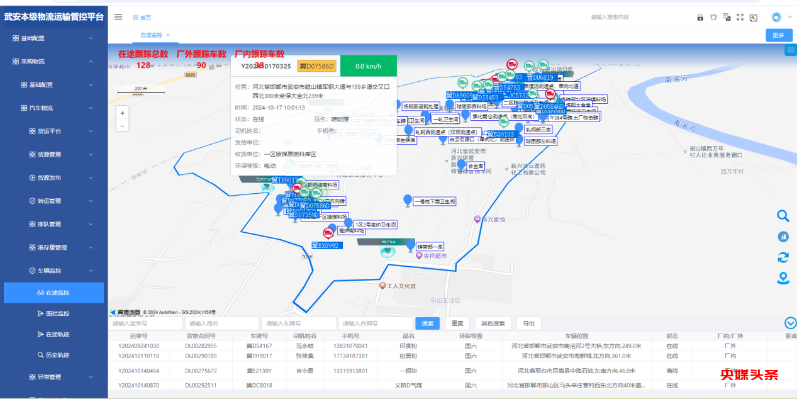
Task: Click the blue statistics chart icon
Action: 783,237
